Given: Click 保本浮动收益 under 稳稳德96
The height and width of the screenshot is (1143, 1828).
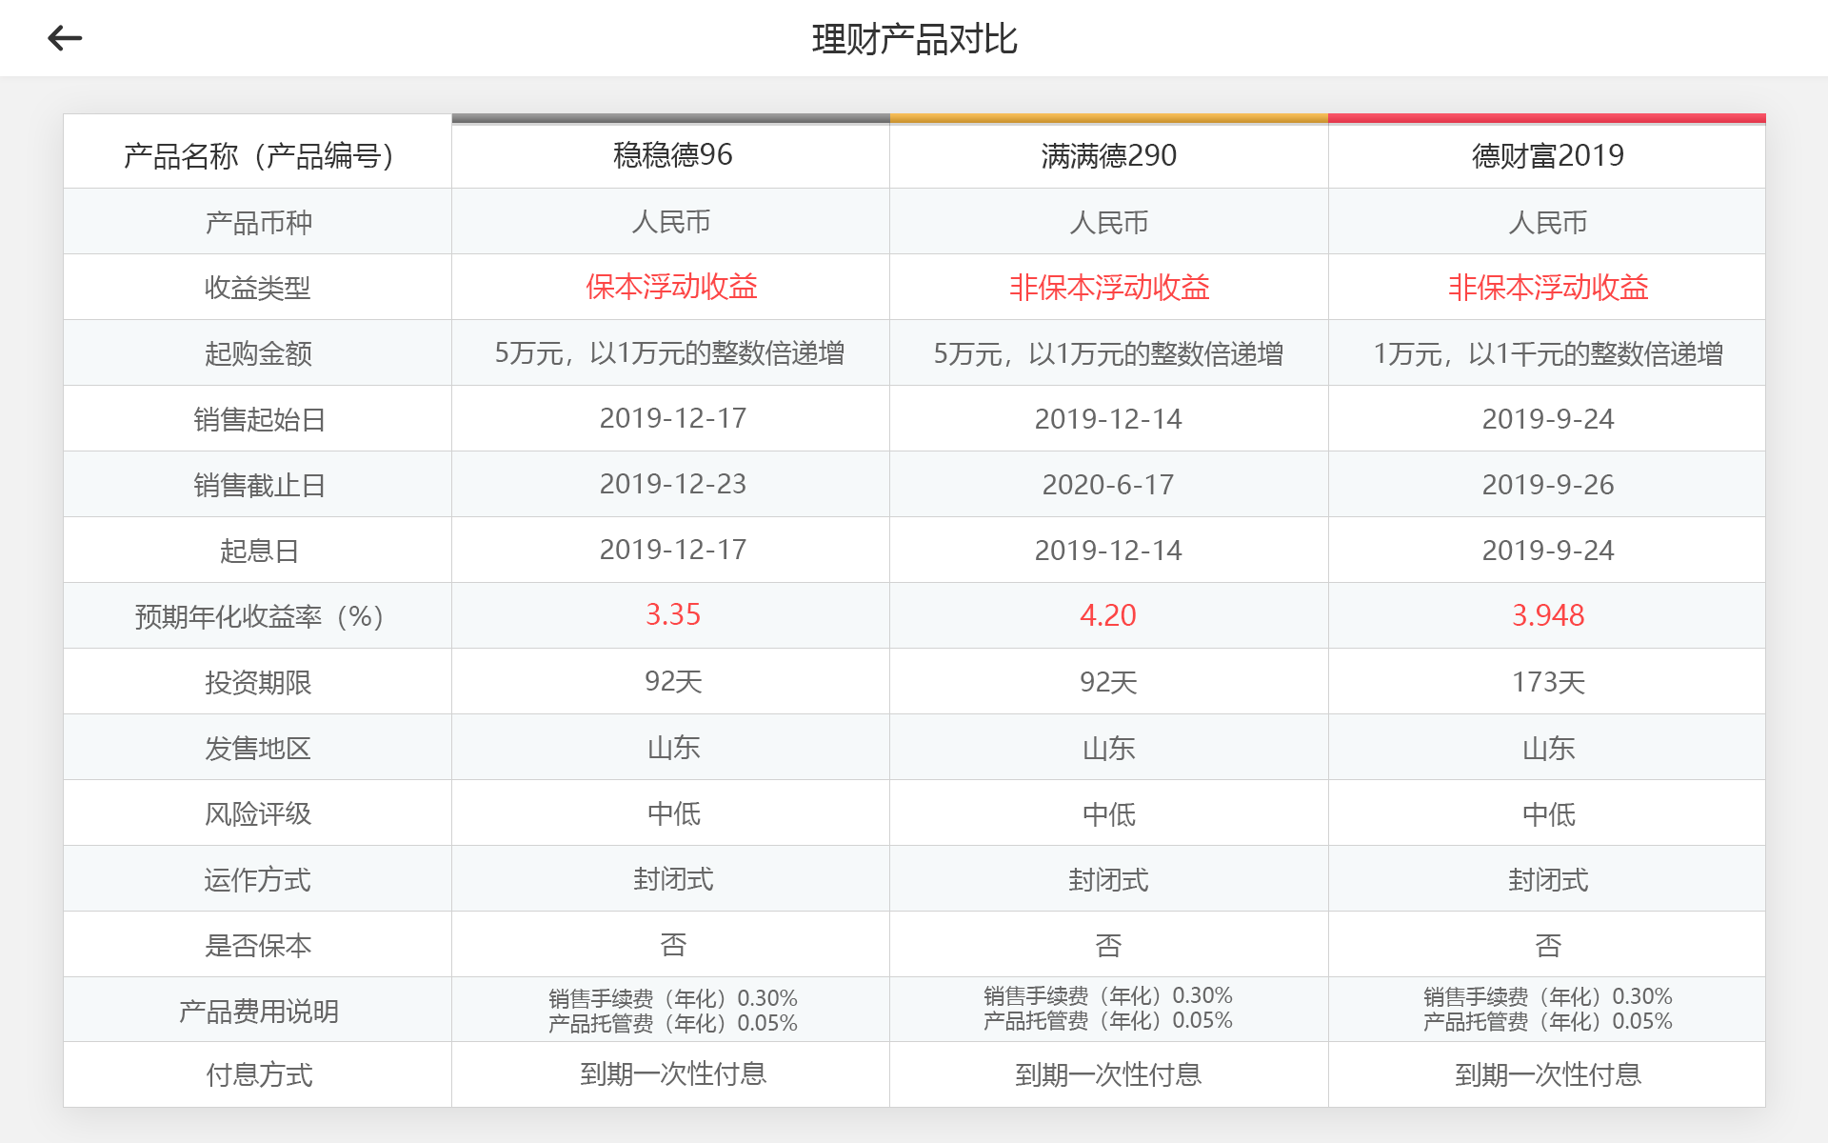Looking at the screenshot, I should coord(672,287).
